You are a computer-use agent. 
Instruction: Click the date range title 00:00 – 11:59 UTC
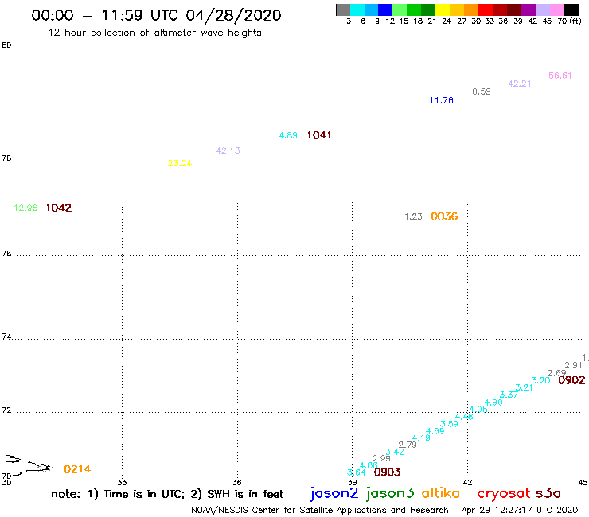click(x=156, y=15)
